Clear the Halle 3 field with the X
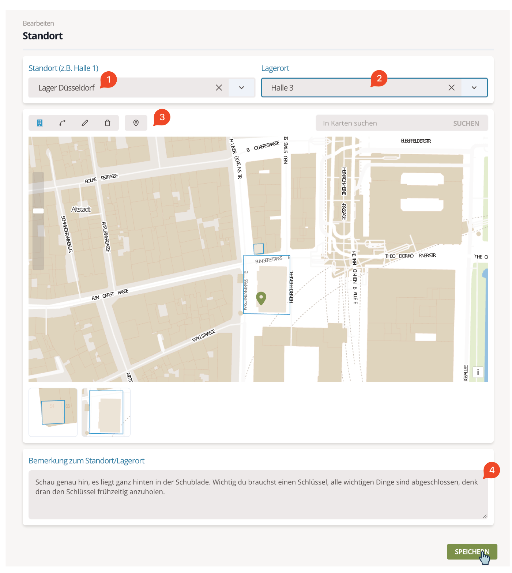The width and height of the screenshot is (512, 573). (451, 87)
